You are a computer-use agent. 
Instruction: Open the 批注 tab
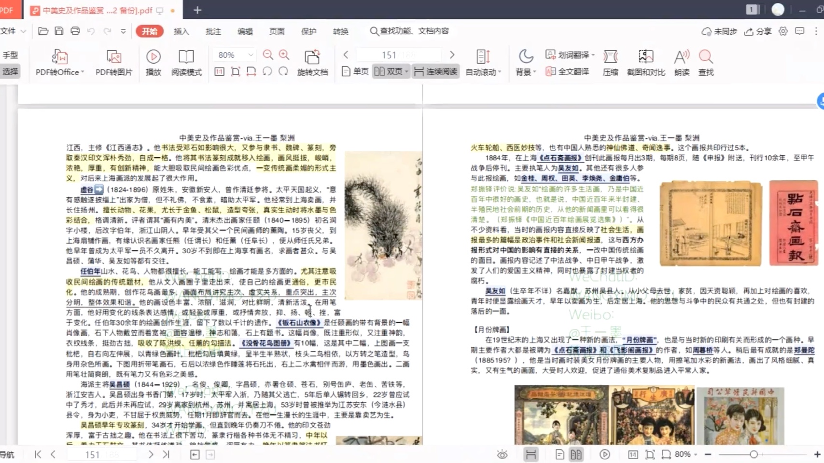click(x=213, y=31)
